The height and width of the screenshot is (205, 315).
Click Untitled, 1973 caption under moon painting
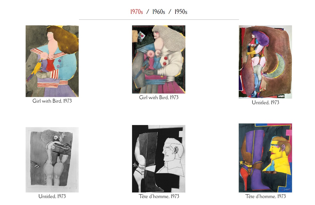tap(265, 102)
